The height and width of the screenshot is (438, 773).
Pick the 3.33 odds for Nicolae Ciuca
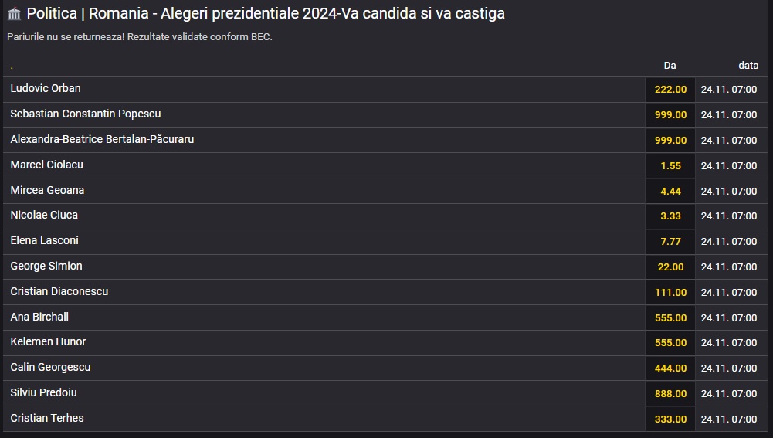(x=670, y=216)
